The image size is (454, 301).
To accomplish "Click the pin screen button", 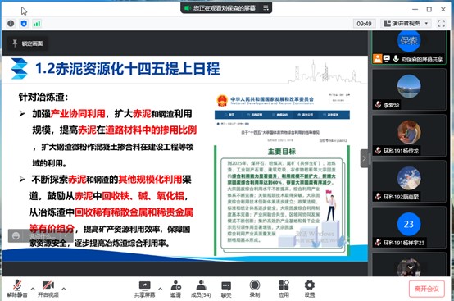I will 28,43.
